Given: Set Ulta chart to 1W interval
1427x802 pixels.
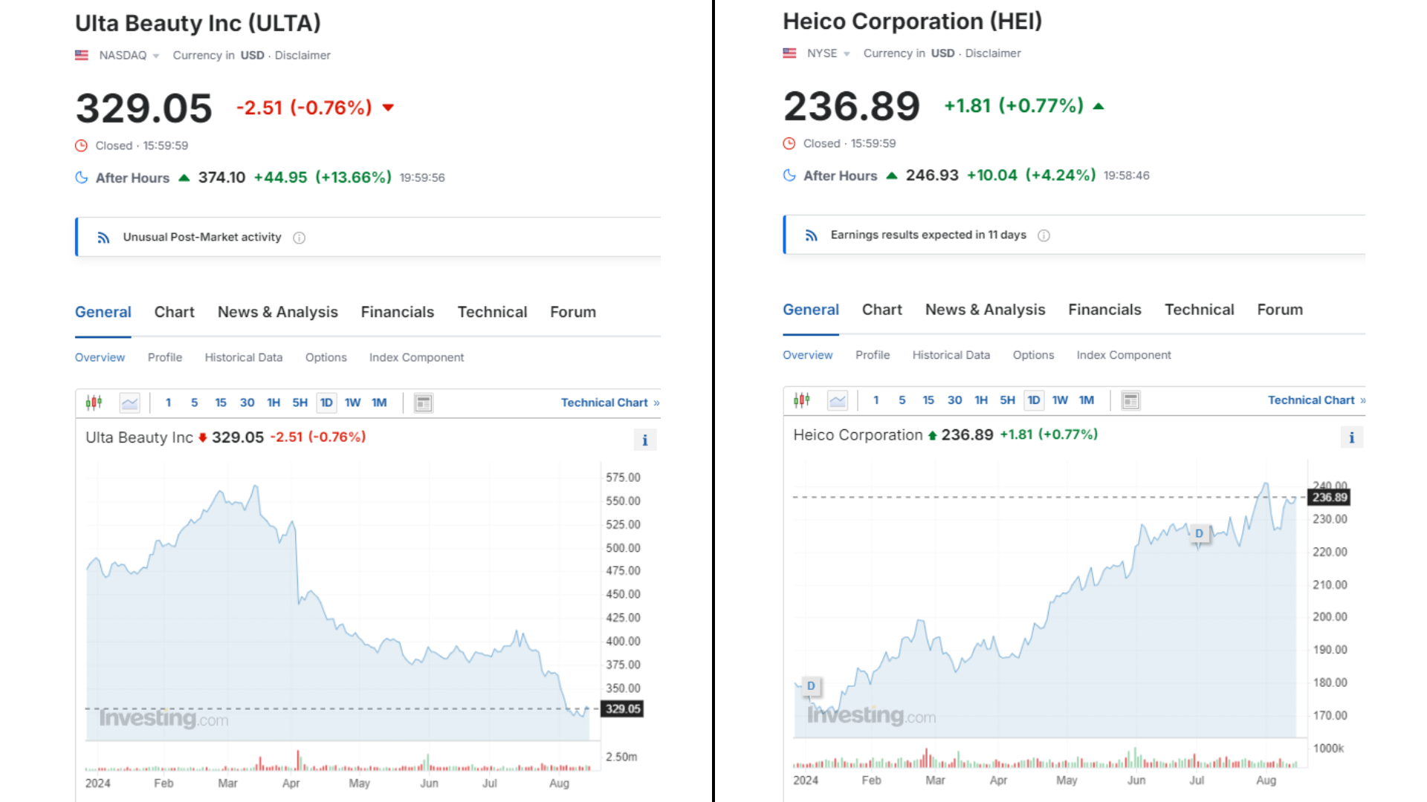Looking at the screenshot, I should [352, 402].
